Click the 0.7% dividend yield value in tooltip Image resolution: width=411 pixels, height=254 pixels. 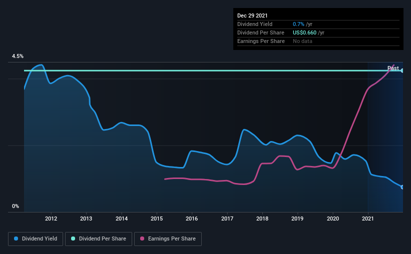click(298, 24)
